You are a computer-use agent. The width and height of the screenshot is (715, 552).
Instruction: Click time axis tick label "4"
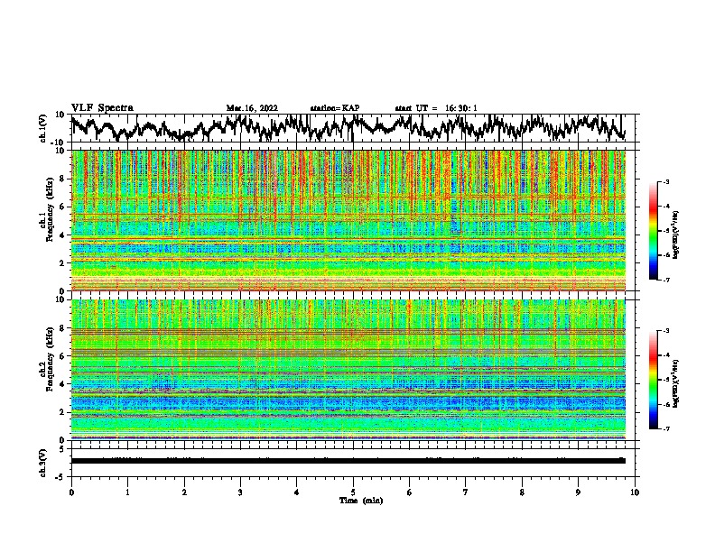297,492
